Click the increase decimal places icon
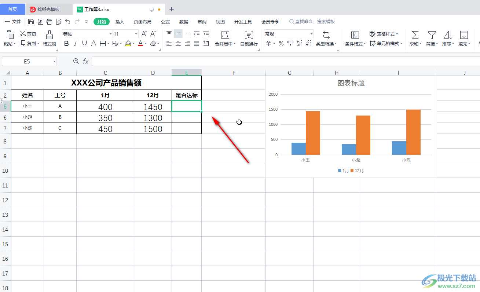This screenshot has width=480, height=292. (300, 44)
